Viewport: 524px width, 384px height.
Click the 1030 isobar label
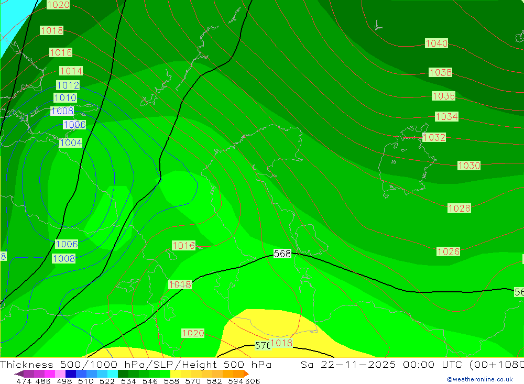coord(469,166)
